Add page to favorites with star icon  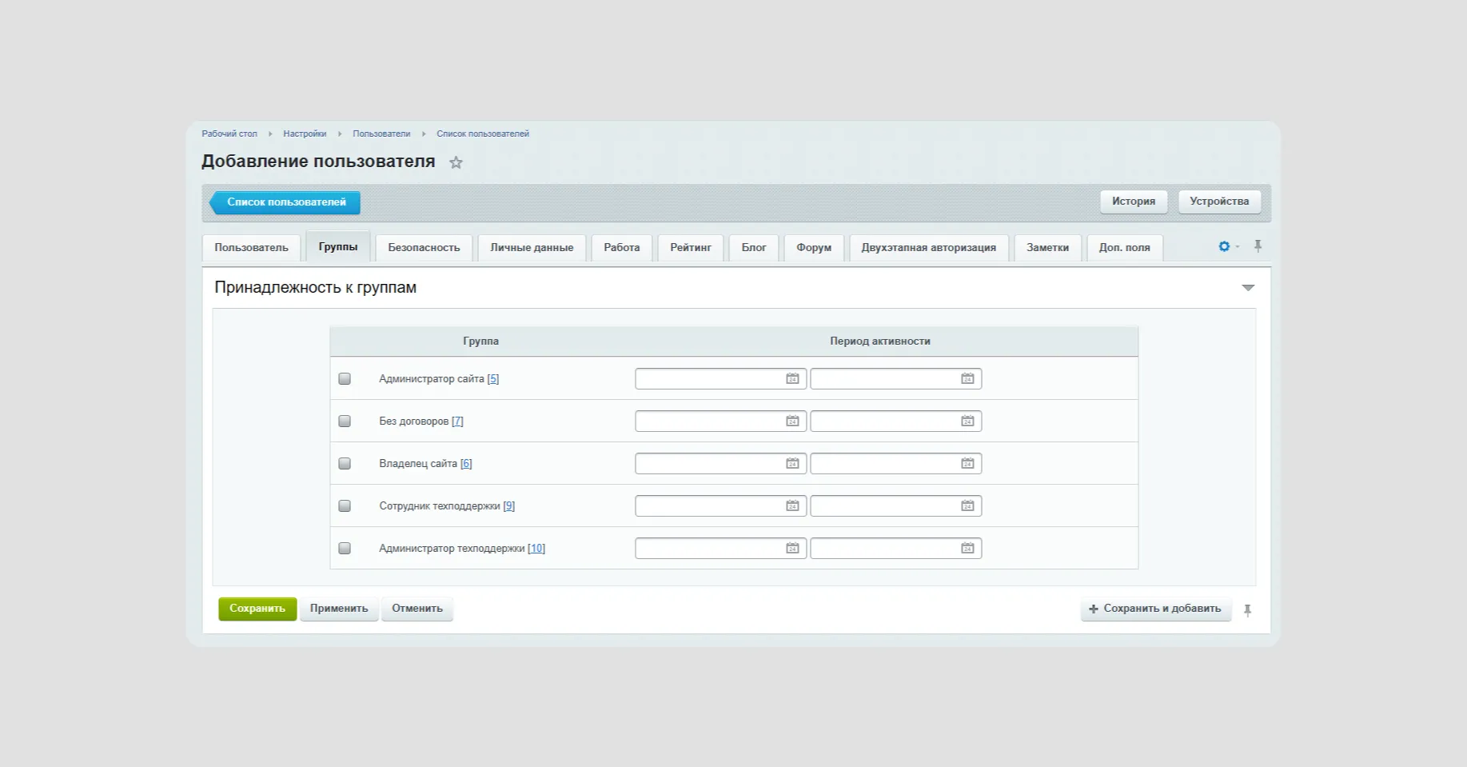tap(456, 162)
